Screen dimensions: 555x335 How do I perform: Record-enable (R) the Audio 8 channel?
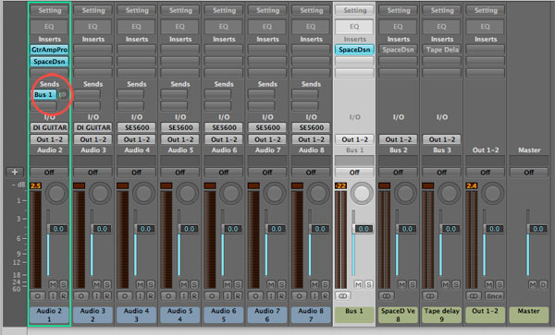pos(325,296)
